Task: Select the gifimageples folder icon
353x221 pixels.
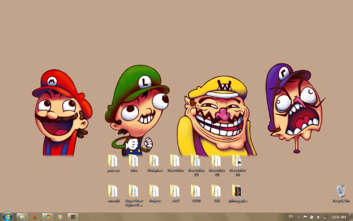Action: pos(237,191)
